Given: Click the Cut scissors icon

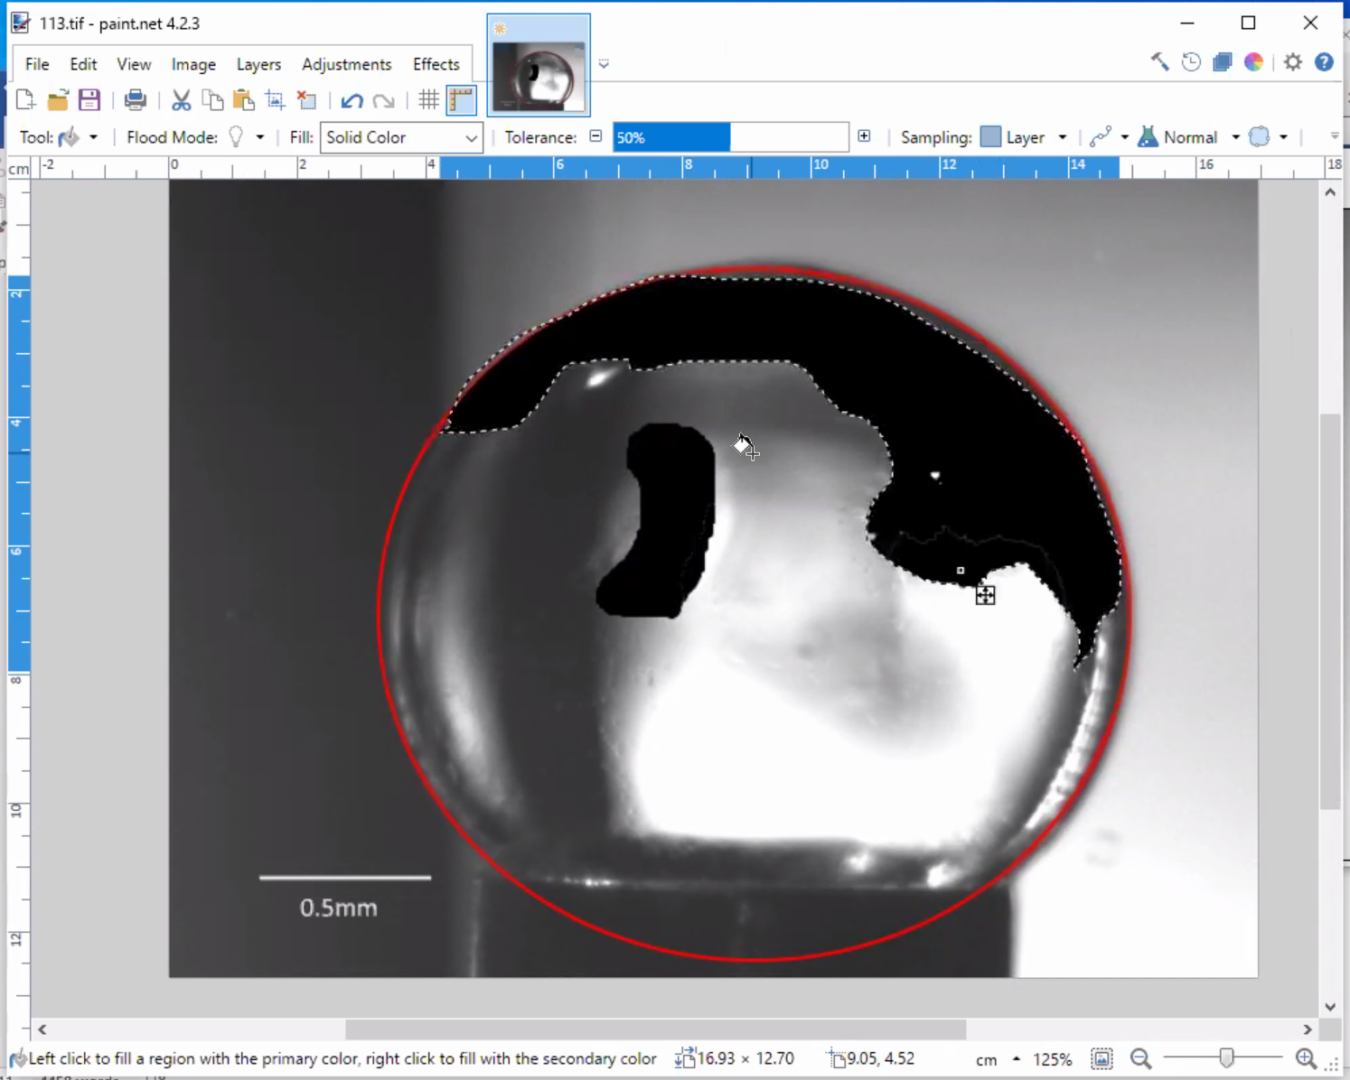Looking at the screenshot, I should [181, 100].
